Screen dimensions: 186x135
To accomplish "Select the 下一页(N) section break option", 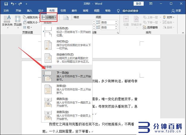I will coord(67,76).
